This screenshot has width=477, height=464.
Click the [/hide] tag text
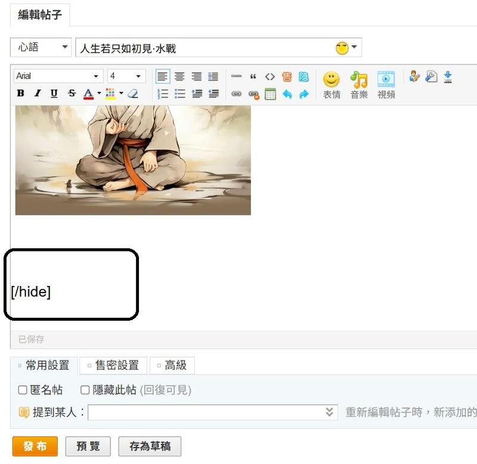[x=31, y=292]
